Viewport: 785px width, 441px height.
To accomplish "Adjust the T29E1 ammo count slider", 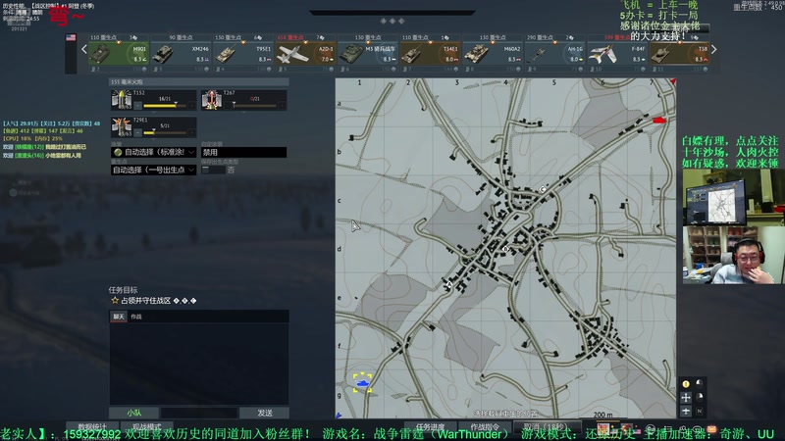I will [x=165, y=133].
